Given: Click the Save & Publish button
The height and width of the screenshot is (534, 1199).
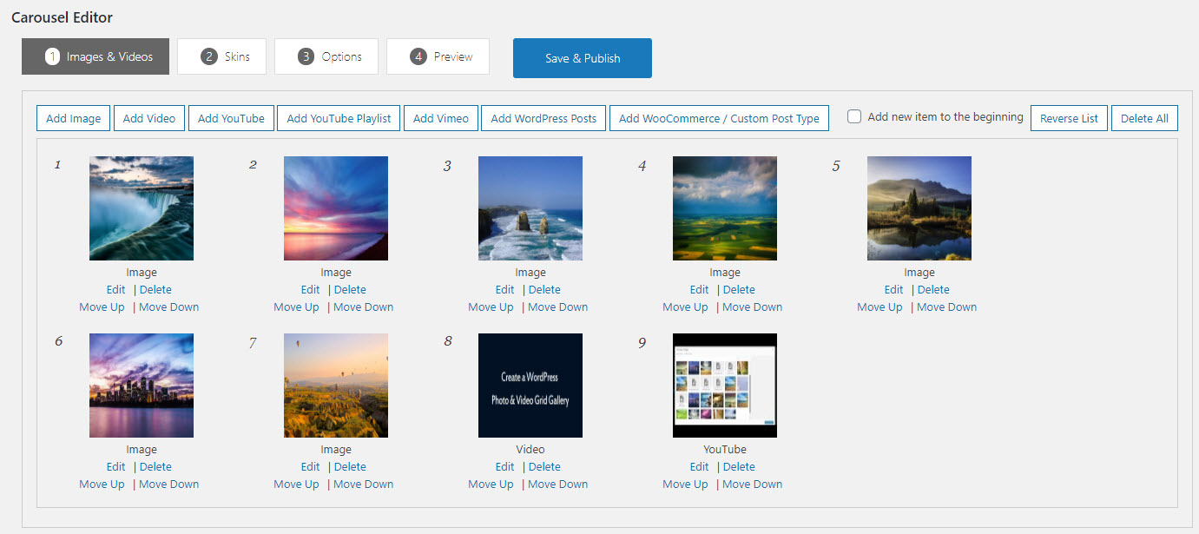Looking at the screenshot, I should point(582,58).
